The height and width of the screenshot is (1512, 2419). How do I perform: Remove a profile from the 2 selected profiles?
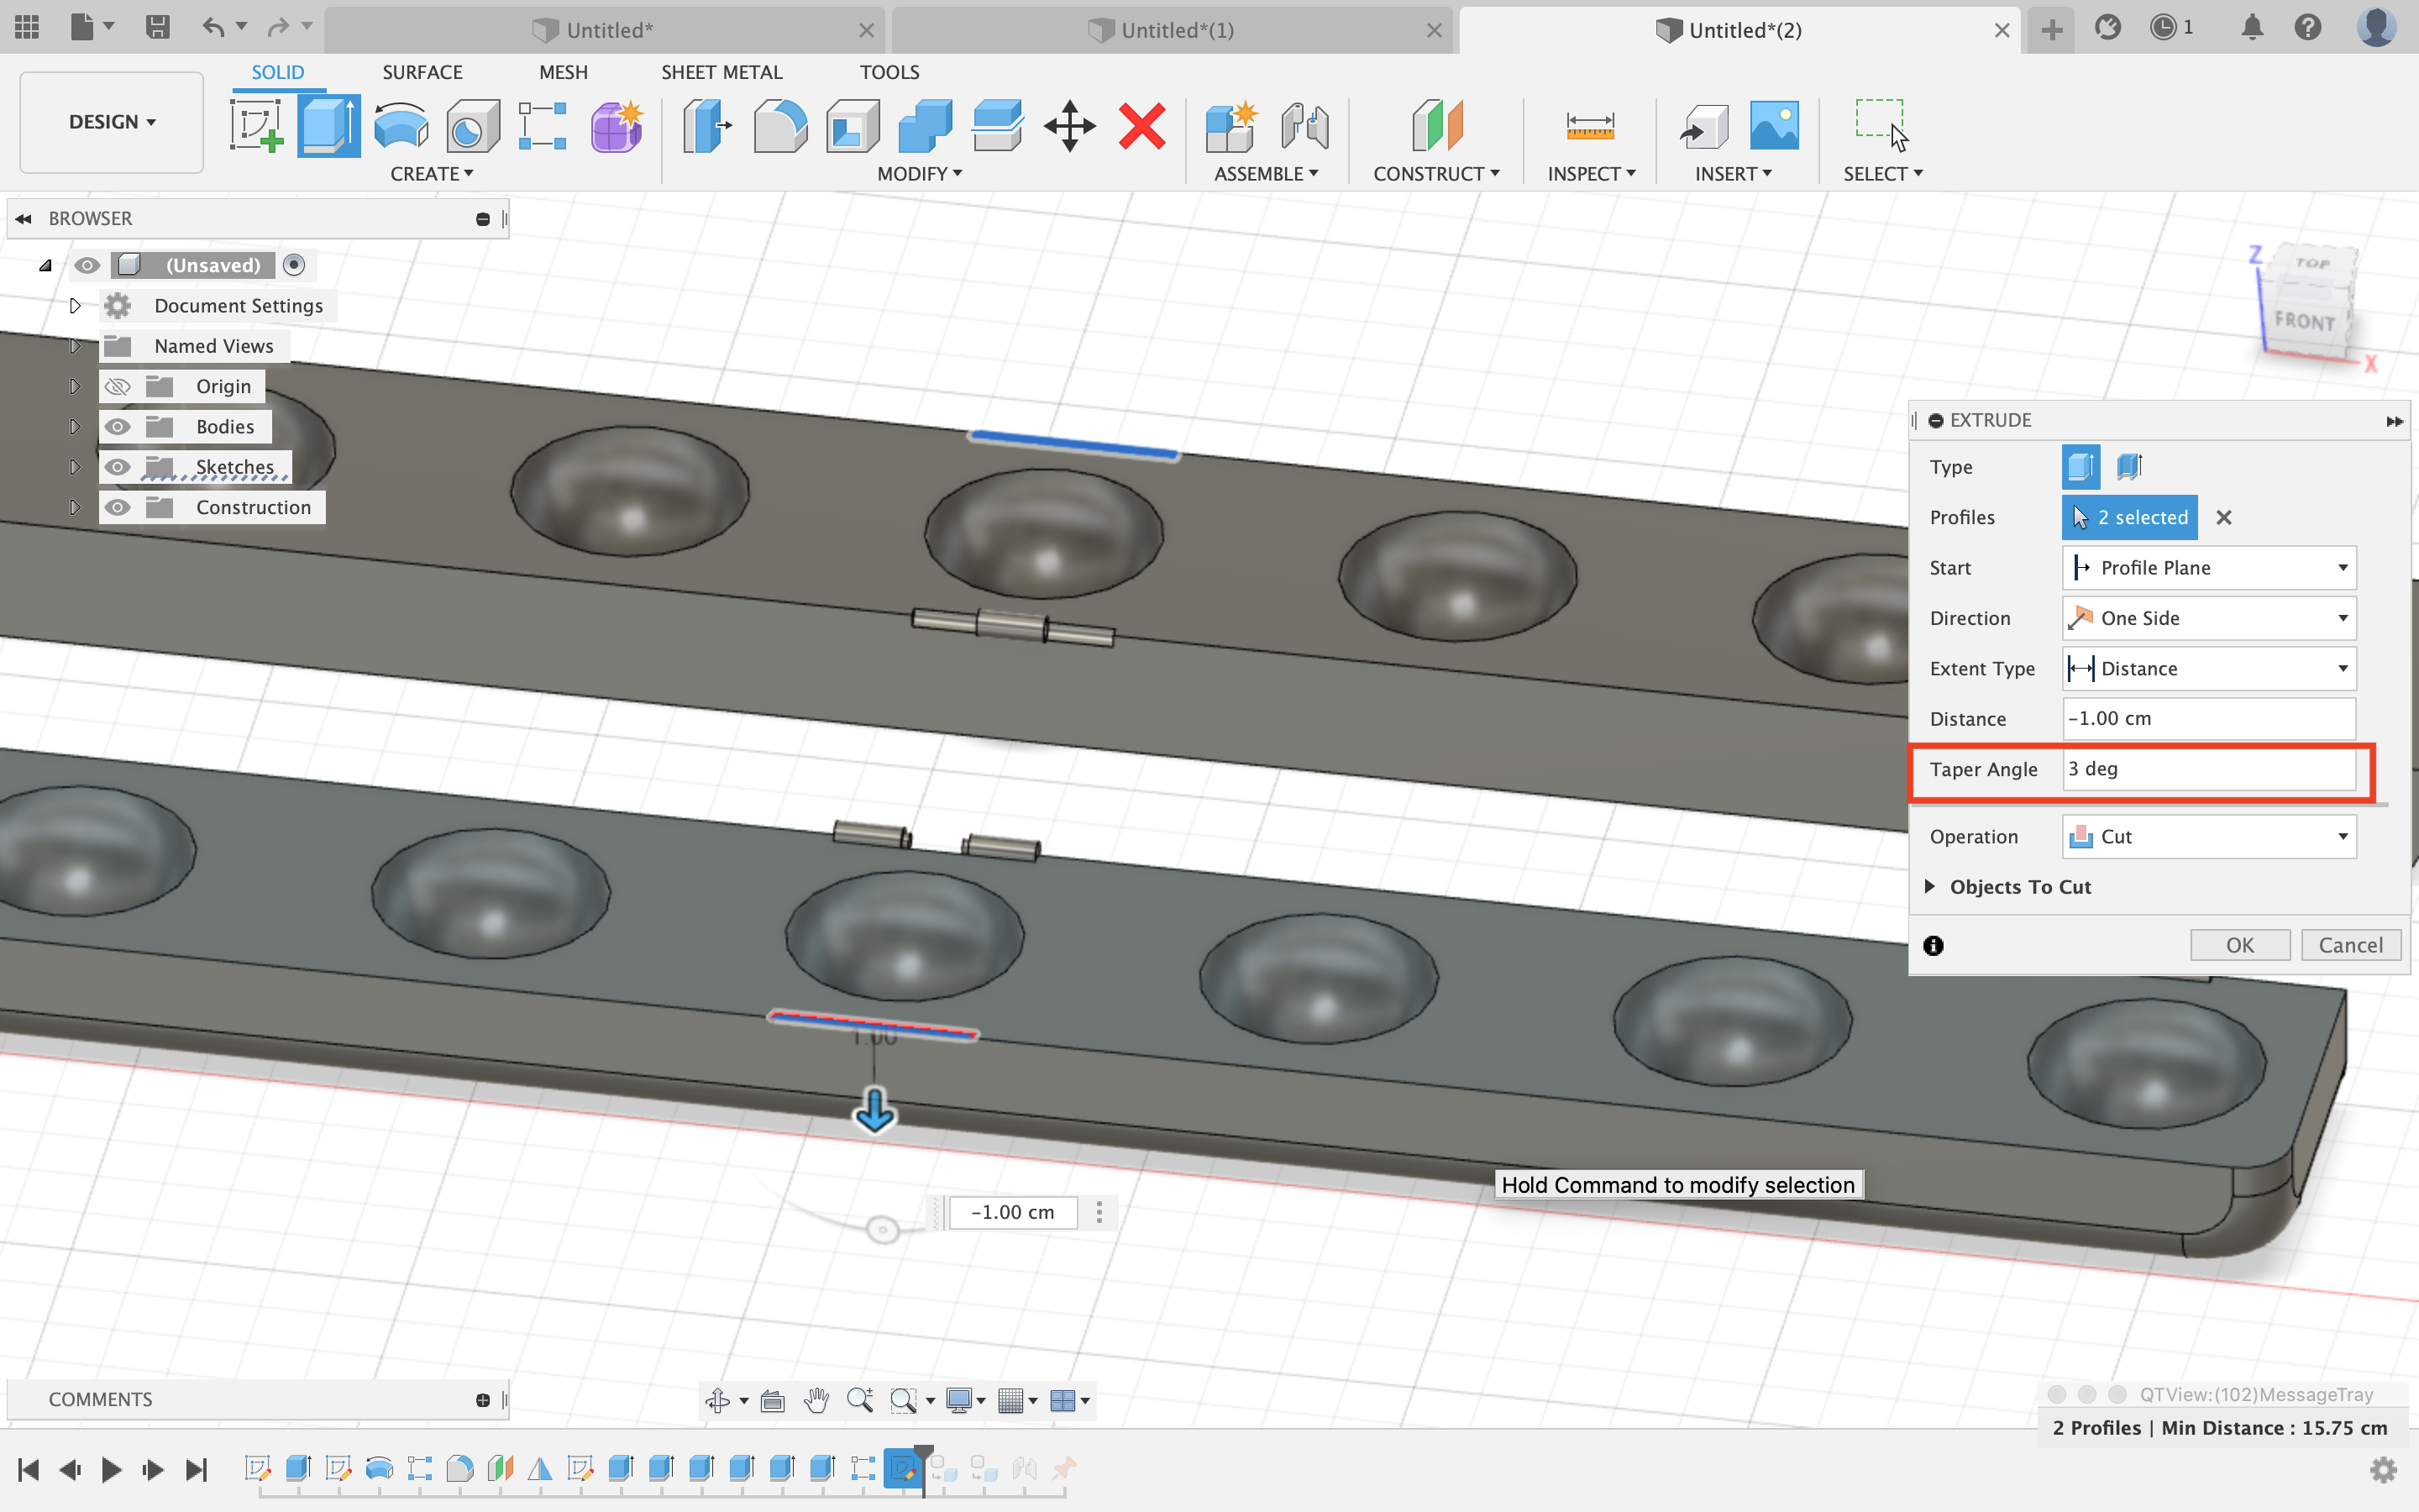coord(2224,517)
